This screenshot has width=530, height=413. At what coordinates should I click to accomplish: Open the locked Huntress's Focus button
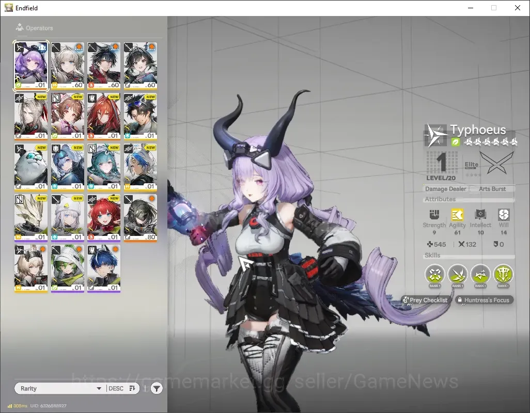pos(484,300)
